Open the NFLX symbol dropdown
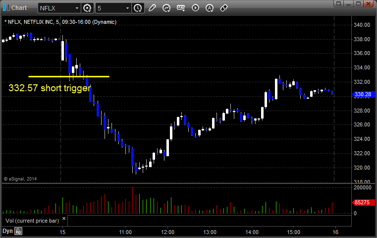Screen dimensions: 377x238 [77, 8]
